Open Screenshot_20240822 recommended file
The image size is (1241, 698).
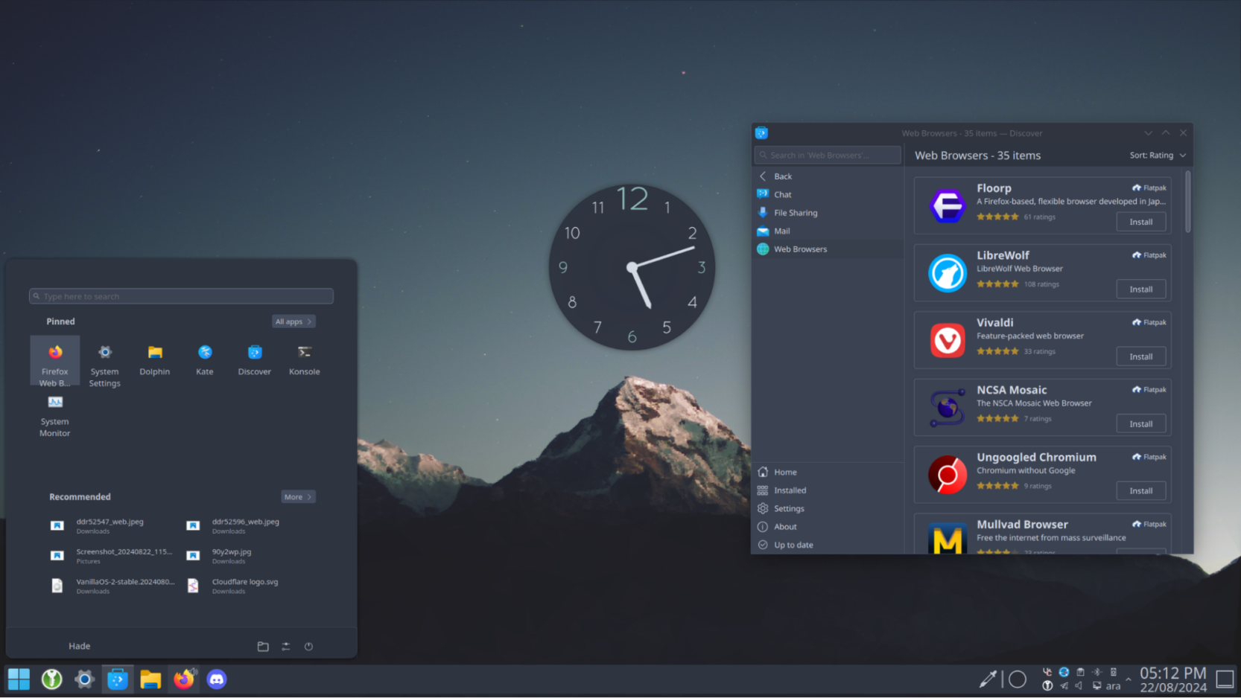click(110, 555)
